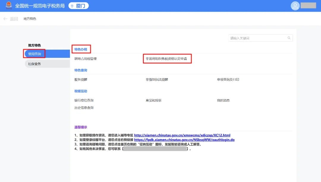Click the 地方特色 breadcrumb text
Image resolution: width=321 pixels, height=182 pixels.
pos(30,19)
